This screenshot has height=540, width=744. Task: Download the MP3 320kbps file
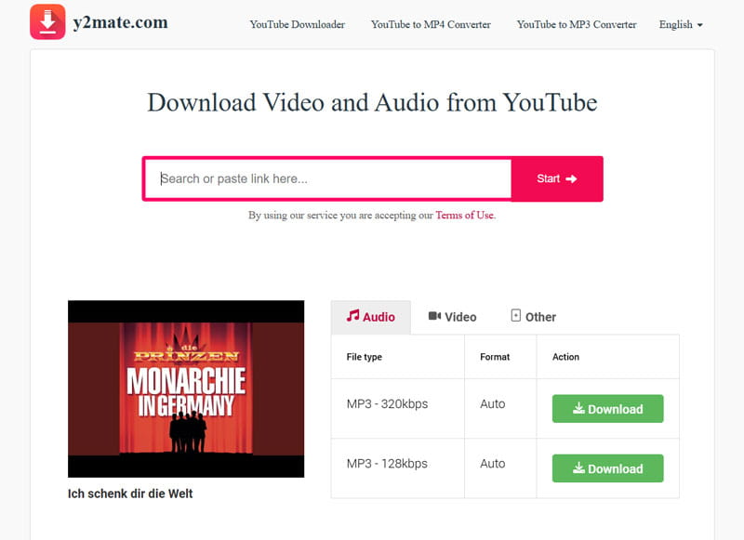[x=607, y=408]
